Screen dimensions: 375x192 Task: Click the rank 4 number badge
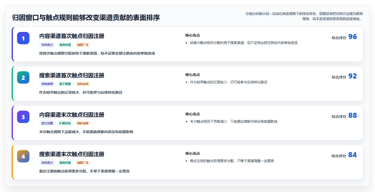point(23,156)
